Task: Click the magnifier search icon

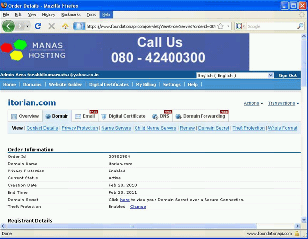Action: point(300,26)
